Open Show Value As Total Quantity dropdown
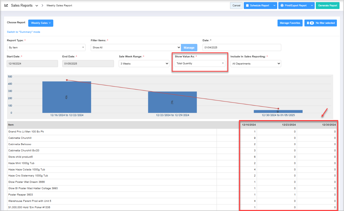The image size is (344, 211). [200, 63]
